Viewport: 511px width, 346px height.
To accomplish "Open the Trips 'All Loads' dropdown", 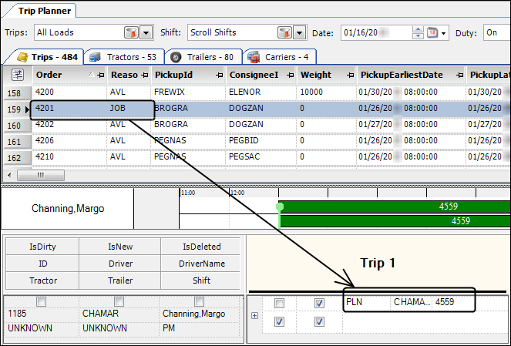I will pyautogui.click(x=145, y=33).
